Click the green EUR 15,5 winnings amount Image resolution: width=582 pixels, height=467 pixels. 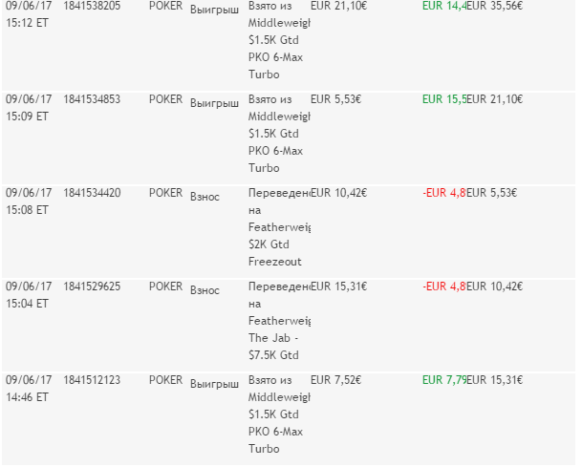coord(443,98)
